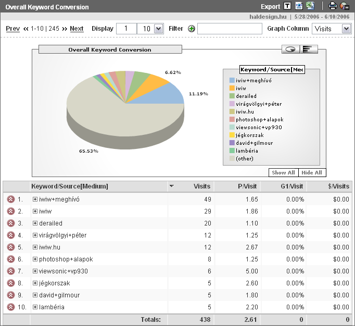Open the Graph Column Visits dropdown
This screenshot has width=355, height=326.
click(346, 29)
